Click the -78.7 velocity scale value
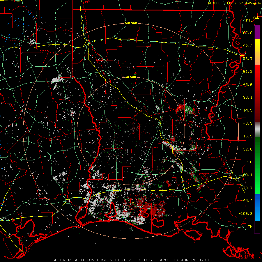The height and width of the screenshot is (262, 262). pyautogui.click(x=247, y=188)
